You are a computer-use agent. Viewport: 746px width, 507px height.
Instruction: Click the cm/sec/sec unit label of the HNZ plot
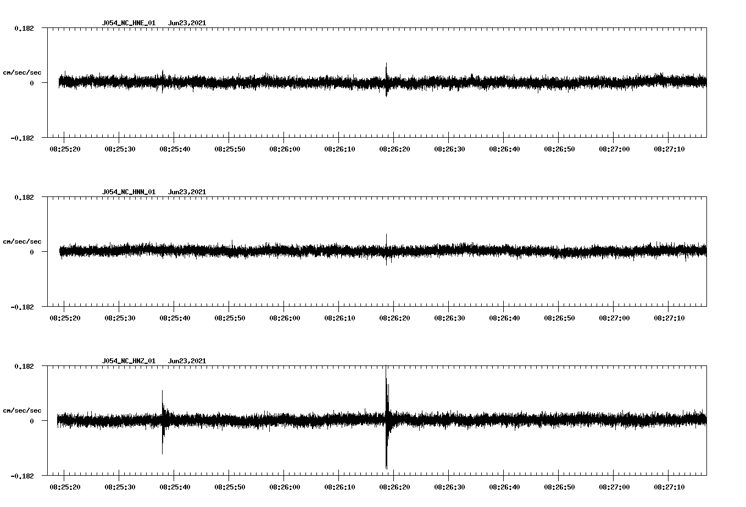[22, 410]
